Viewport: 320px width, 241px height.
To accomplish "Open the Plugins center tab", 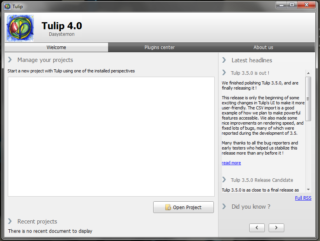I will pyautogui.click(x=159, y=47).
